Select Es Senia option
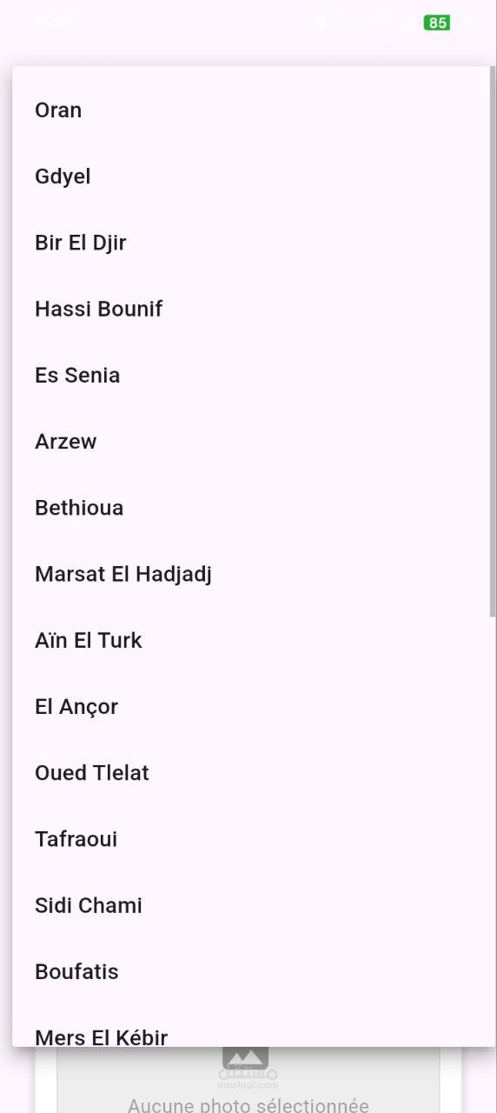The width and height of the screenshot is (497, 1113). point(253,375)
